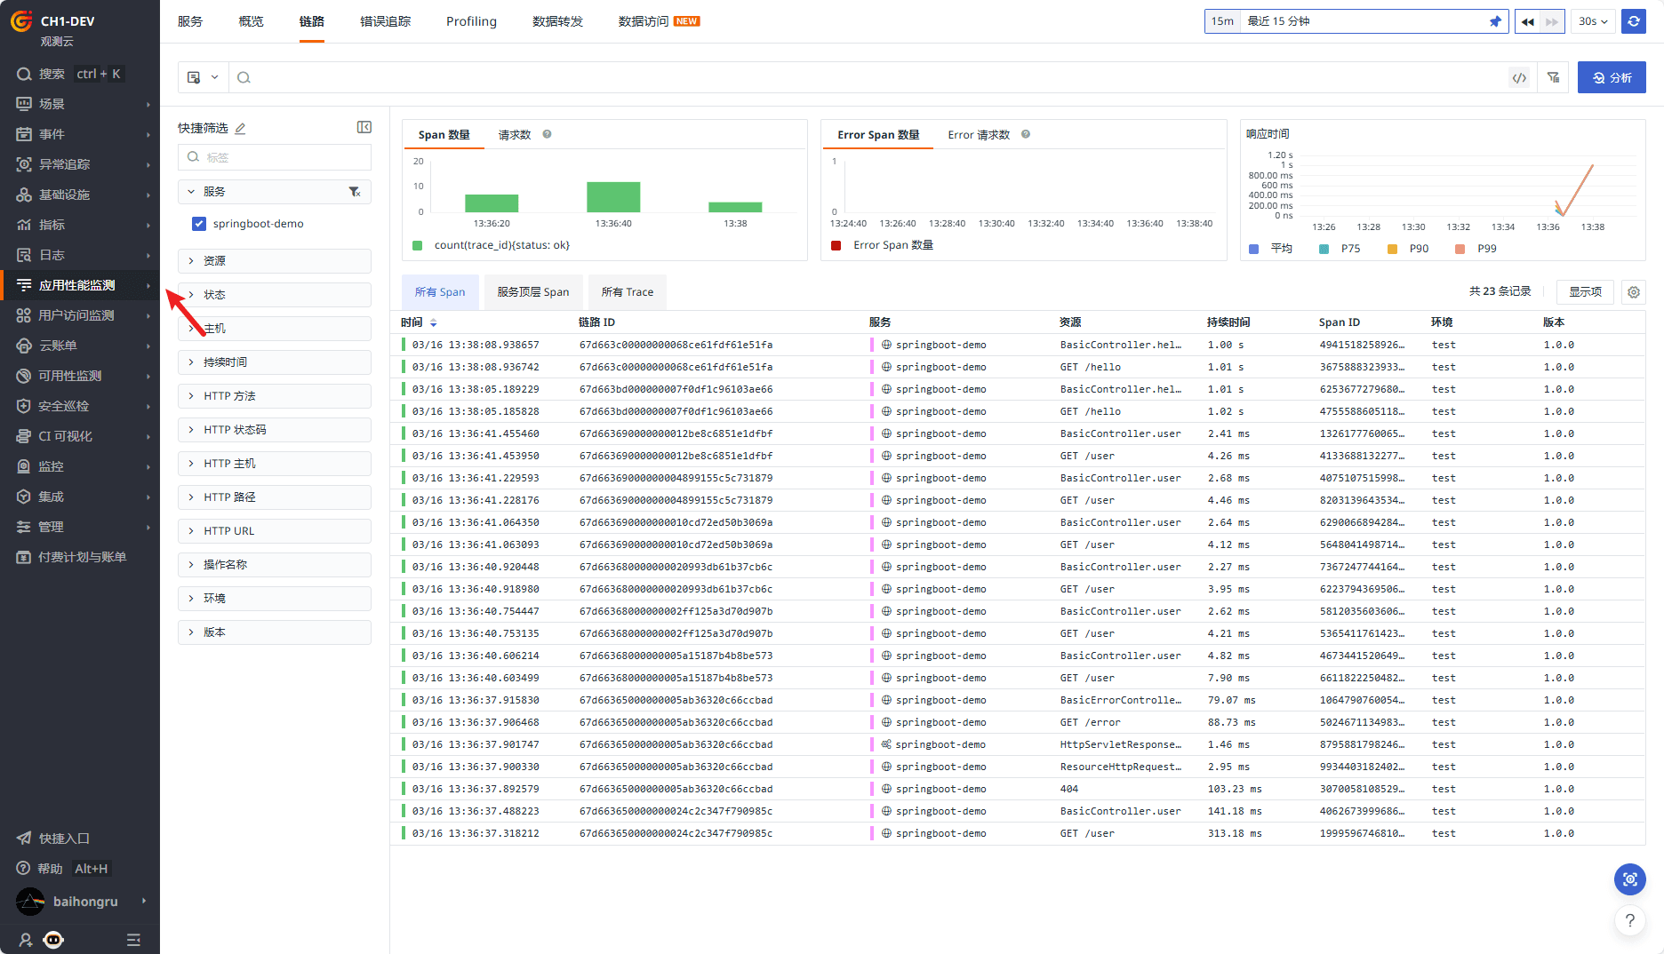
Task: Click the pin icon in time range box
Action: tap(1495, 21)
